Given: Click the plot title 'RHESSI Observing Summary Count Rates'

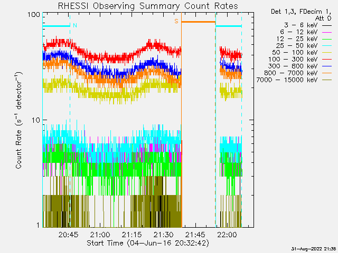Looking at the screenshot, I should tap(148, 6).
